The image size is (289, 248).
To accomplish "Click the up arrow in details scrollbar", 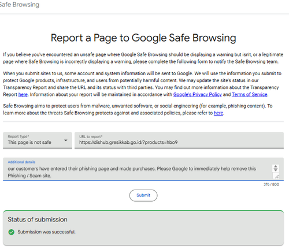I will pos(276,166).
